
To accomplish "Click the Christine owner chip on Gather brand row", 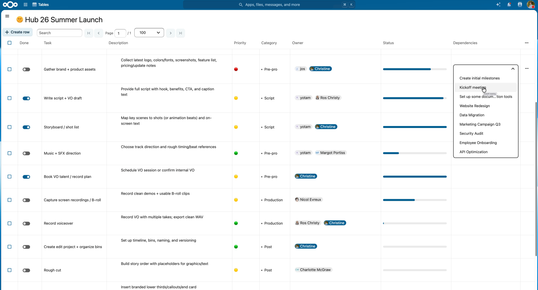I will tap(321, 69).
